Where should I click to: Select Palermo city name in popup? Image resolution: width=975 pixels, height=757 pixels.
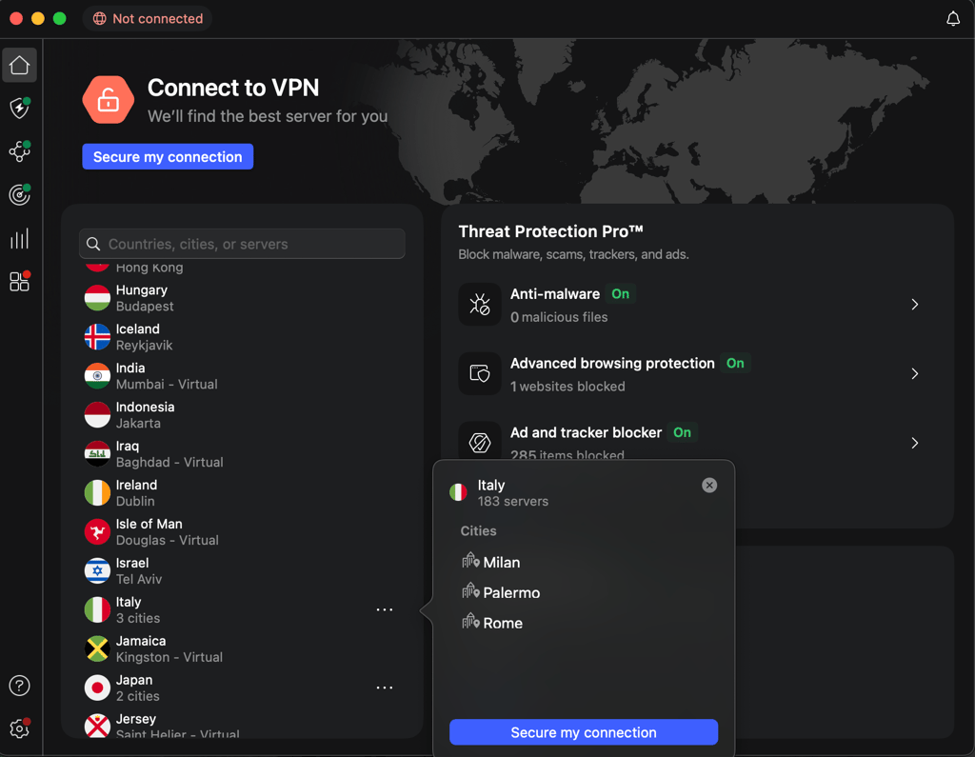click(511, 593)
